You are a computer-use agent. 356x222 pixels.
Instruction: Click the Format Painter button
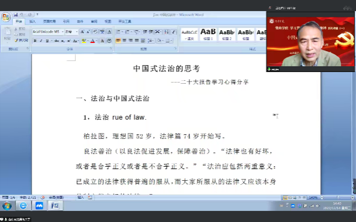(21, 40)
